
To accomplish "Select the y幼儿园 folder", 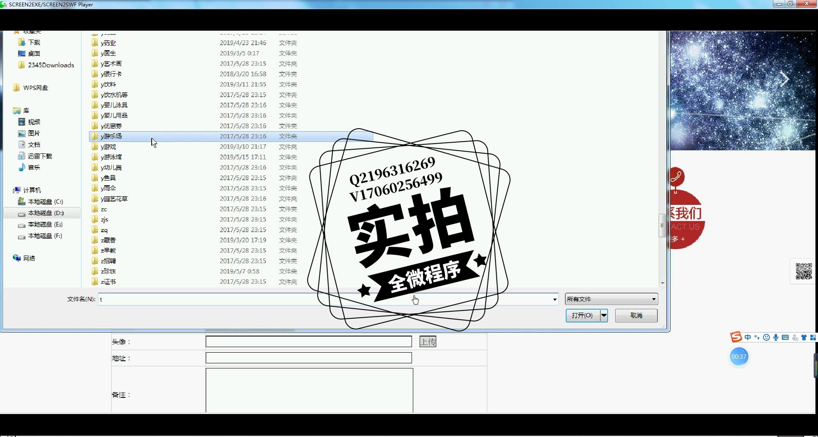I will point(111,167).
